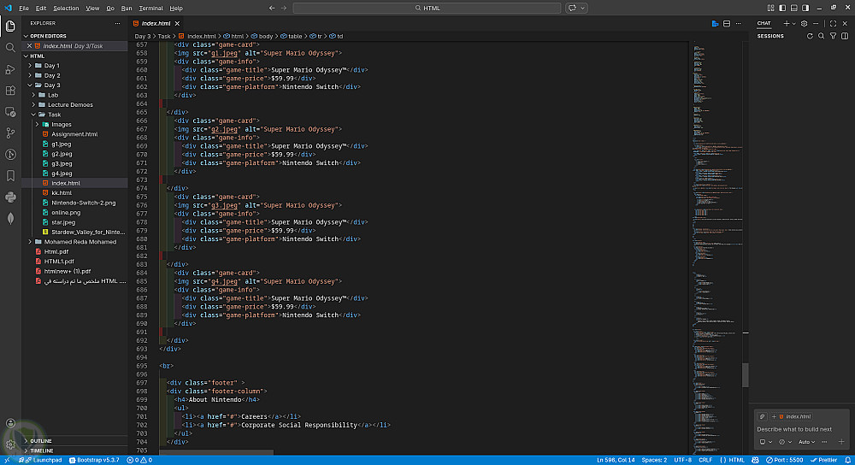Open the Terminal menu
This screenshot has height=465, width=855.
[151, 9]
